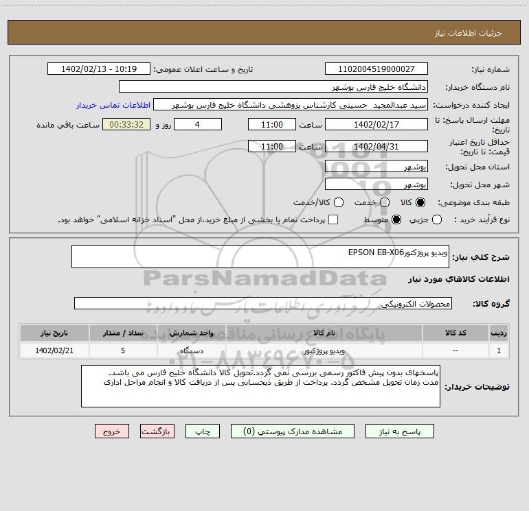Click the delivery city field بوشهر
The image size is (529, 511).
pyautogui.click(x=376, y=185)
